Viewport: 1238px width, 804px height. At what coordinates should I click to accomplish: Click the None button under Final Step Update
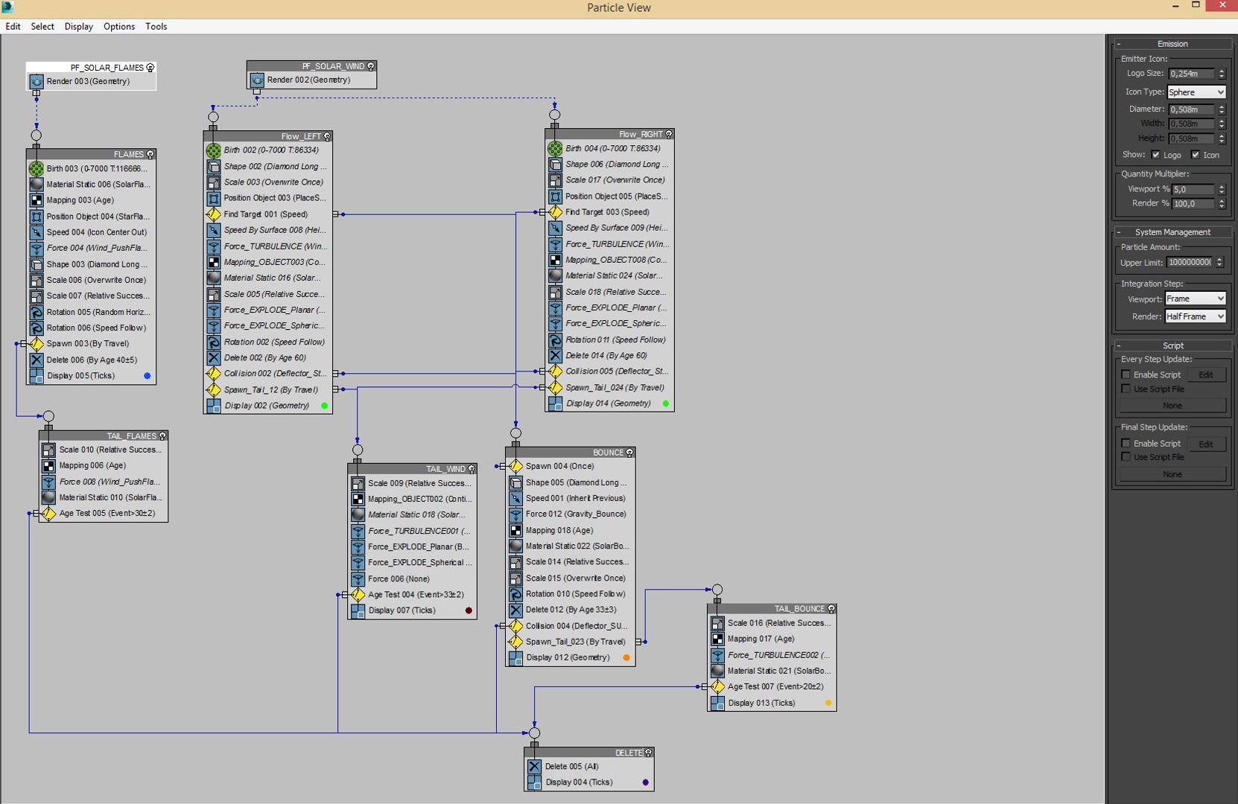(1172, 474)
